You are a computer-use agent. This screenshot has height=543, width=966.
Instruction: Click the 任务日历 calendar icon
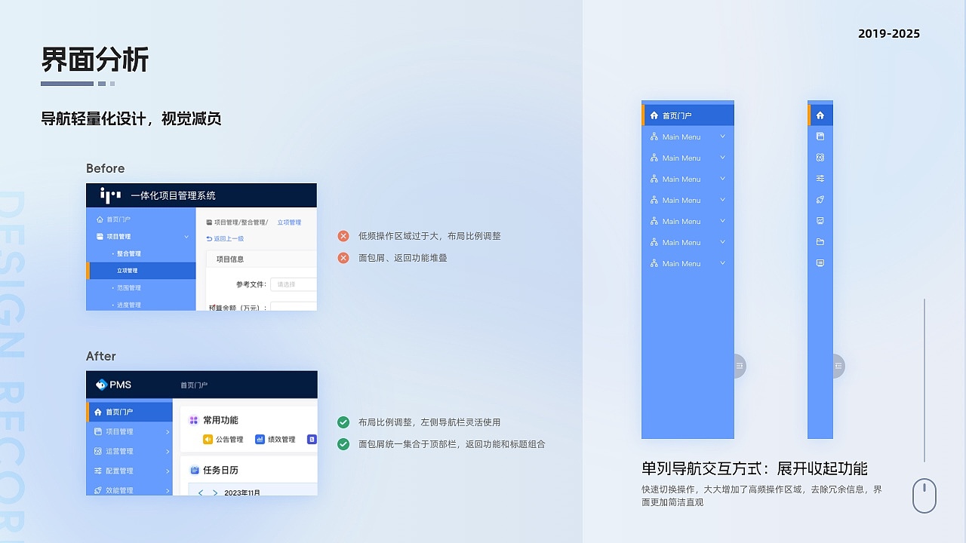click(x=194, y=470)
